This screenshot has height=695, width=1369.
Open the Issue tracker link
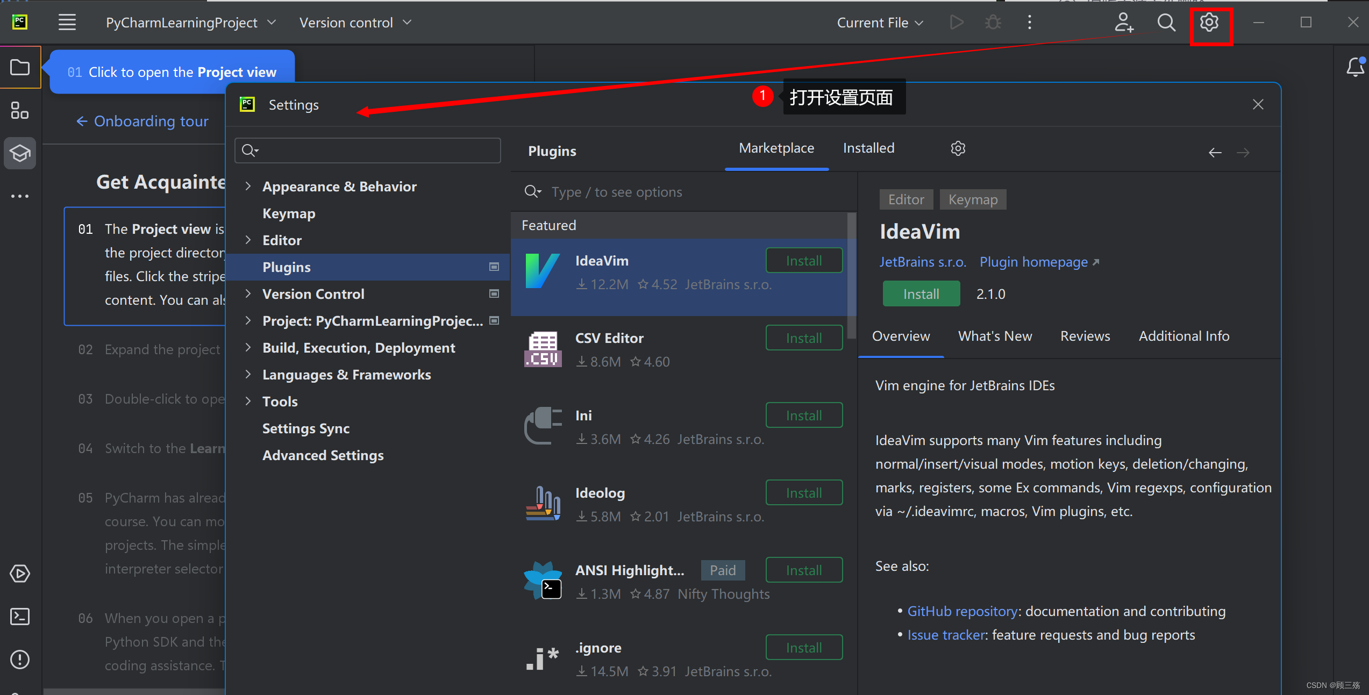(x=947, y=635)
